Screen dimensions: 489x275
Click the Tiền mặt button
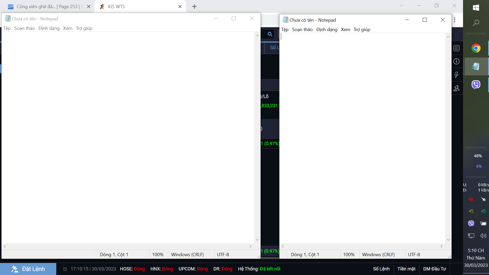(406, 269)
